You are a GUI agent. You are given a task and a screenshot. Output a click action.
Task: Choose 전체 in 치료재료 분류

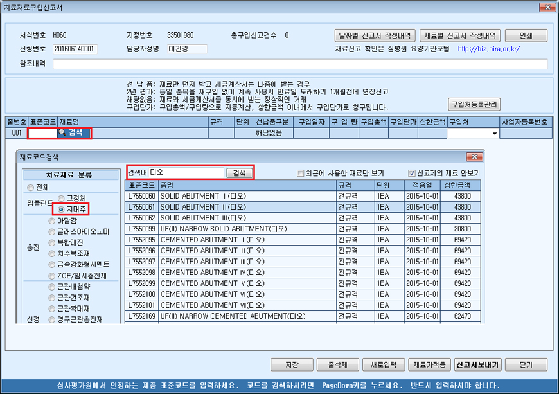click(x=30, y=188)
